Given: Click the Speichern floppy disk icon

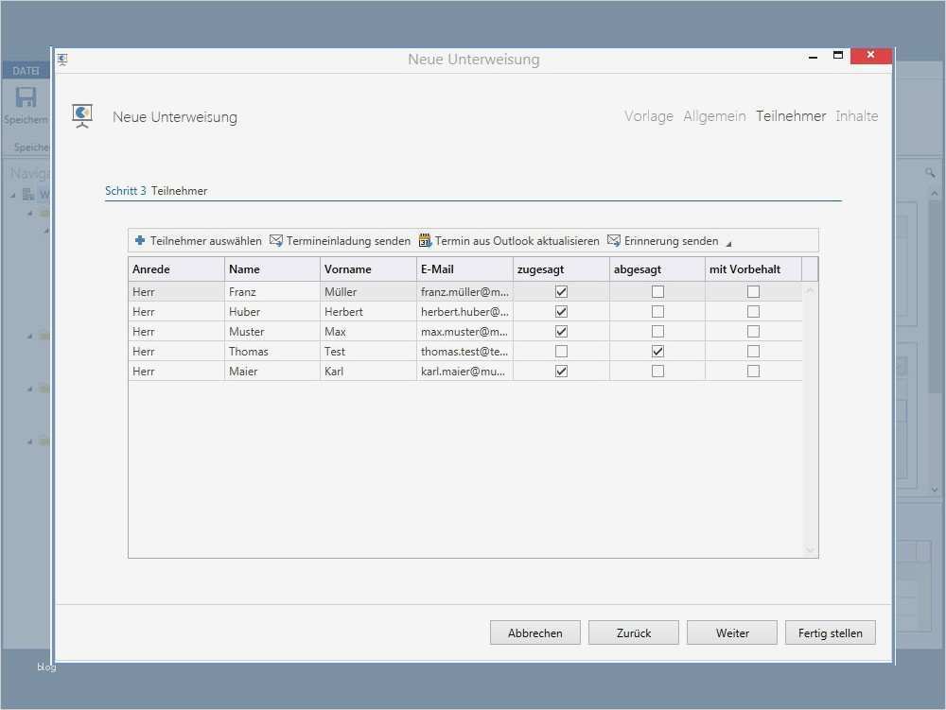Looking at the screenshot, I should point(26,97).
